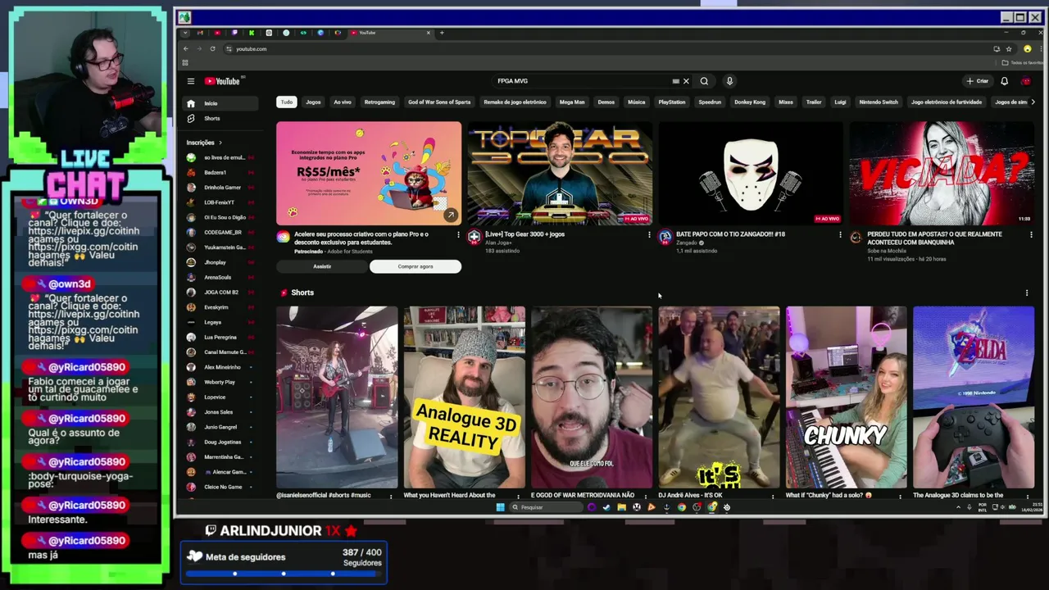Open options menu for the Adobe ad
The width and height of the screenshot is (1049, 590).
pyautogui.click(x=458, y=234)
